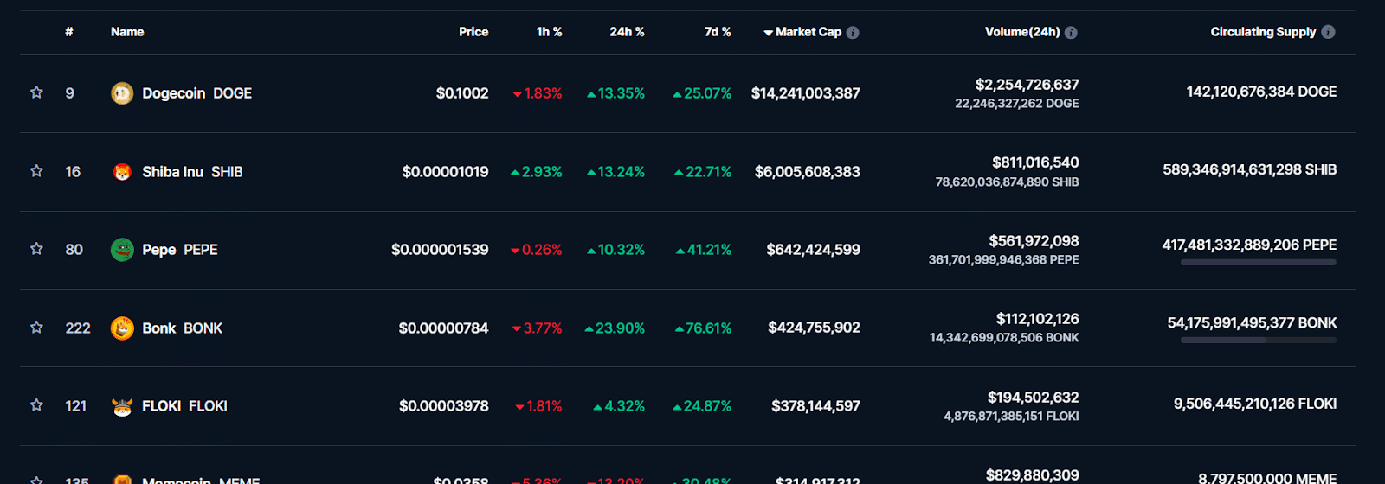Show the Circulating Supply info icon
The width and height of the screenshot is (1385, 484).
pos(1329,32)
